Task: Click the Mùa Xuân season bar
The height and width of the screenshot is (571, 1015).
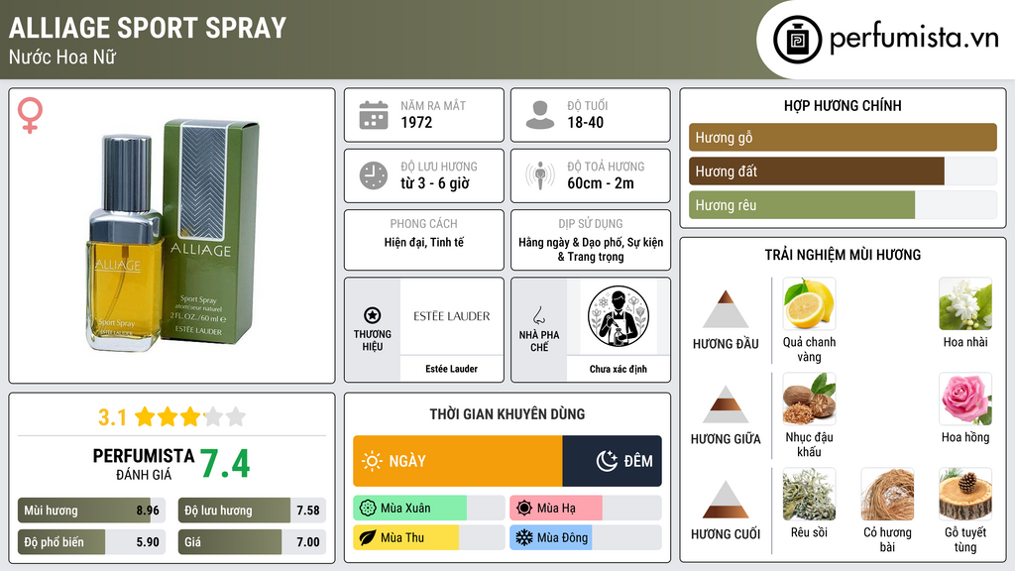Action: coord(428,509)
